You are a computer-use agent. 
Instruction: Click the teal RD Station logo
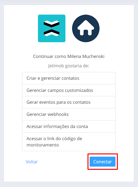tap(52, 28)
